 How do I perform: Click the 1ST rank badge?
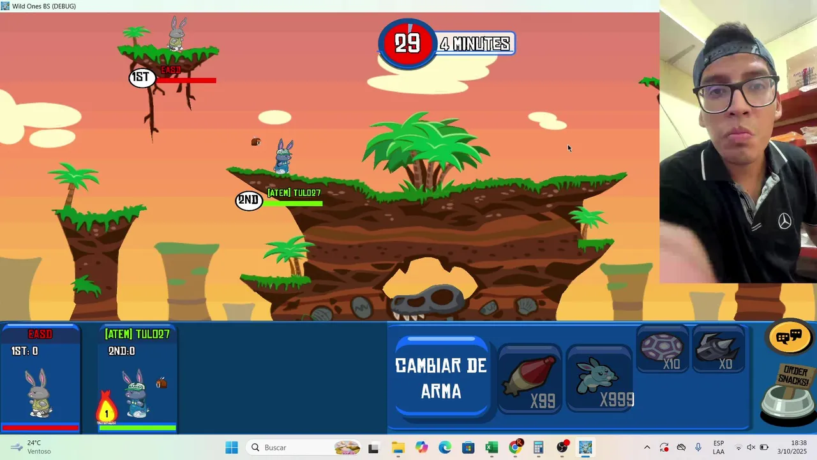click(142, 77)
